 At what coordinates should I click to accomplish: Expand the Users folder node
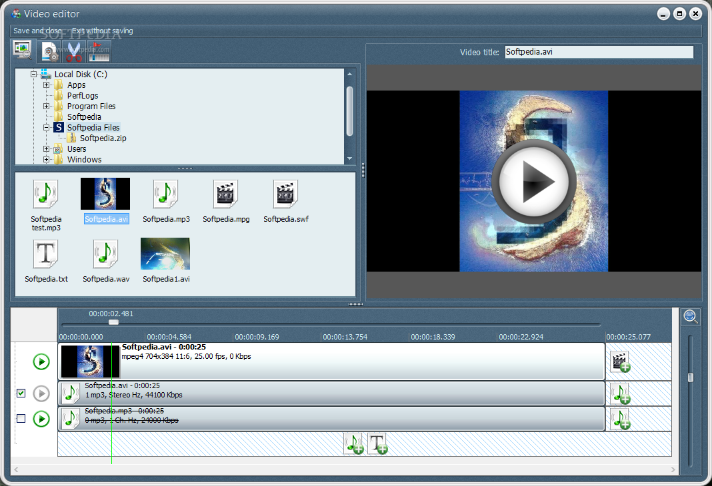point(46,148)
